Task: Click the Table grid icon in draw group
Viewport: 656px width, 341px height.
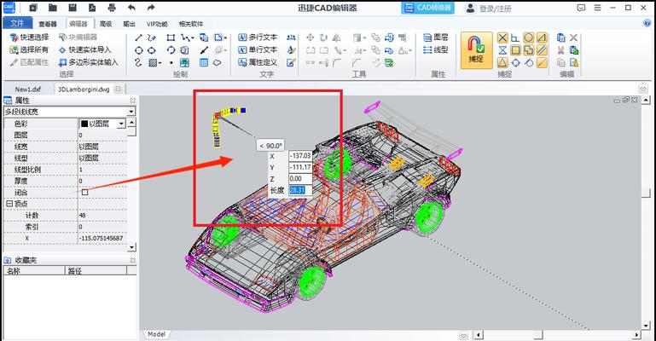Action: click(x=204, y=63)
